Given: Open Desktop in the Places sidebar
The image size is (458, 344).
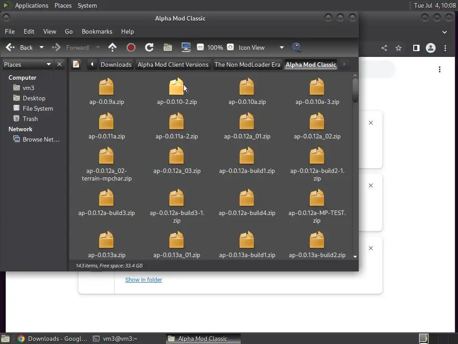Looking at the screenshot, I should pos(34,98).
